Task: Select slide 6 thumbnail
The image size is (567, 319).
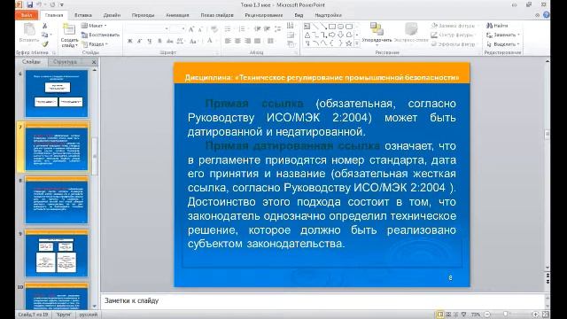Action: coord(57,94)
